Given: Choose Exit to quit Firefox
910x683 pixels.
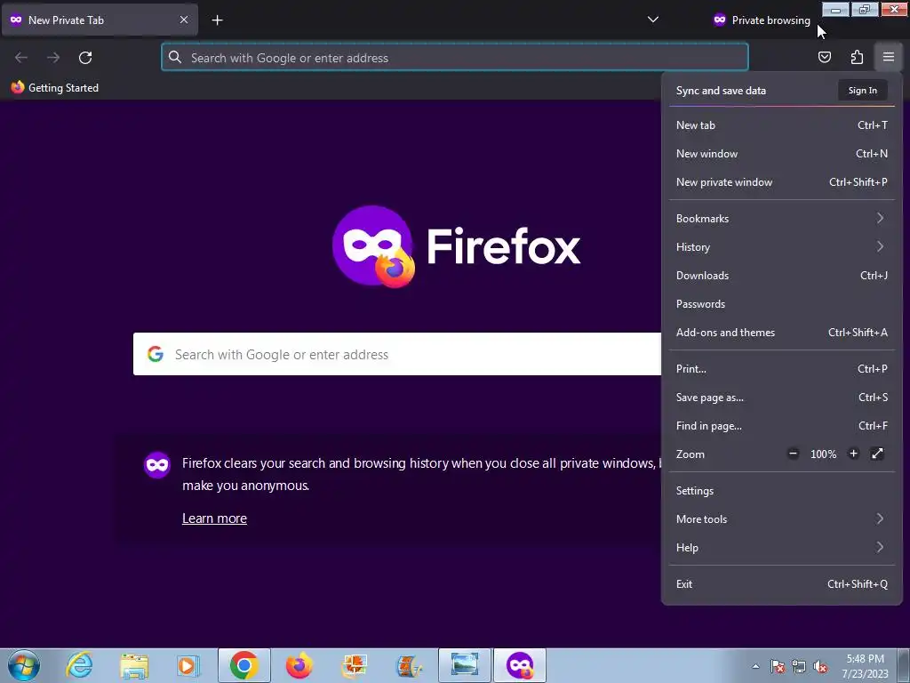Looking at the screenshot, I should pos(782,584).
